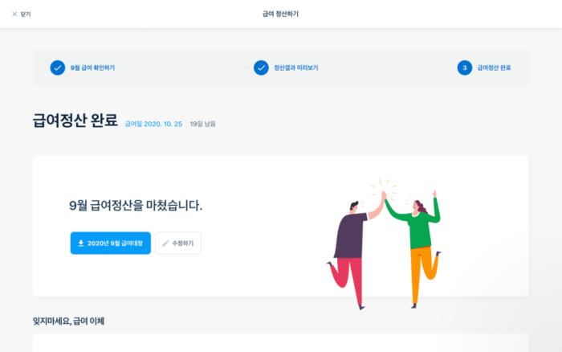Click the 닫기 close label

(26, 14)
